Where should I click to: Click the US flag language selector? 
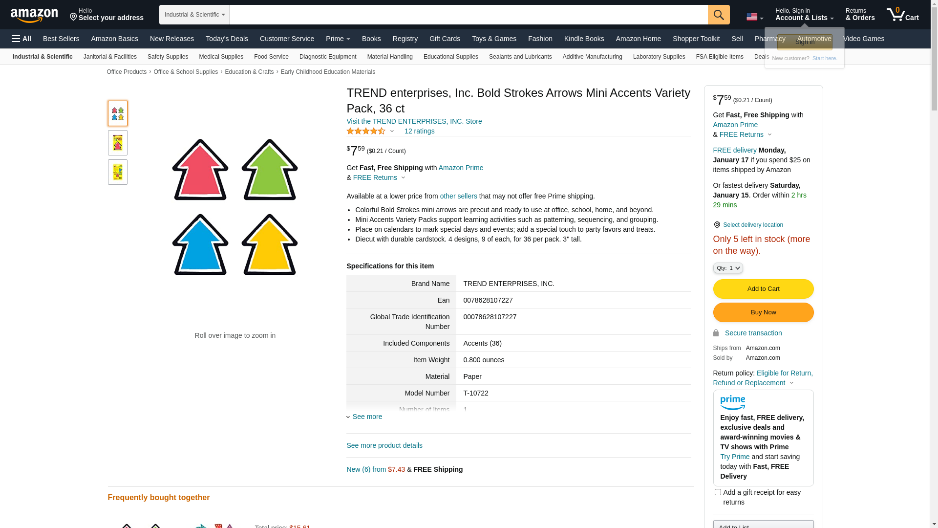click(754, 17)
